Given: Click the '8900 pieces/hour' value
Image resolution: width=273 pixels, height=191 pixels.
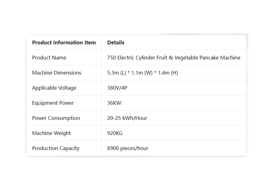Looking at the screenshot, I should (x=128, y=148).
